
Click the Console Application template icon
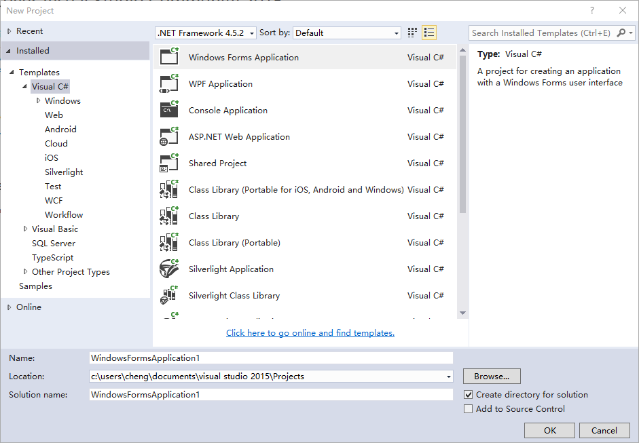(168, 110)
